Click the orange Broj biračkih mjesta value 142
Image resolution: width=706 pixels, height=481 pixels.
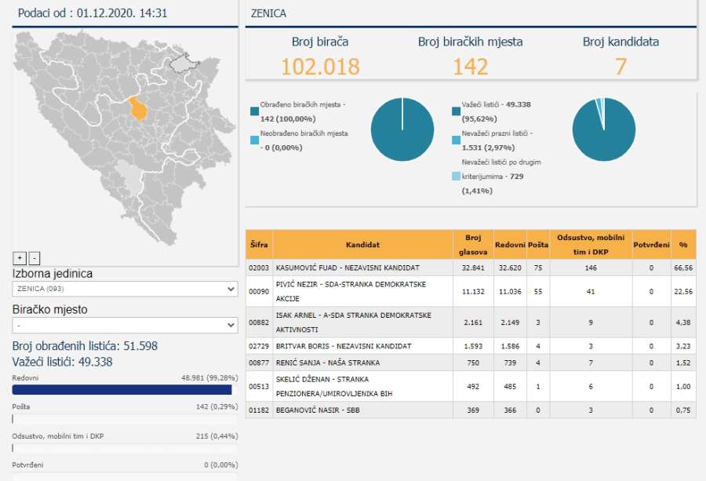click(x=470, y=67)
